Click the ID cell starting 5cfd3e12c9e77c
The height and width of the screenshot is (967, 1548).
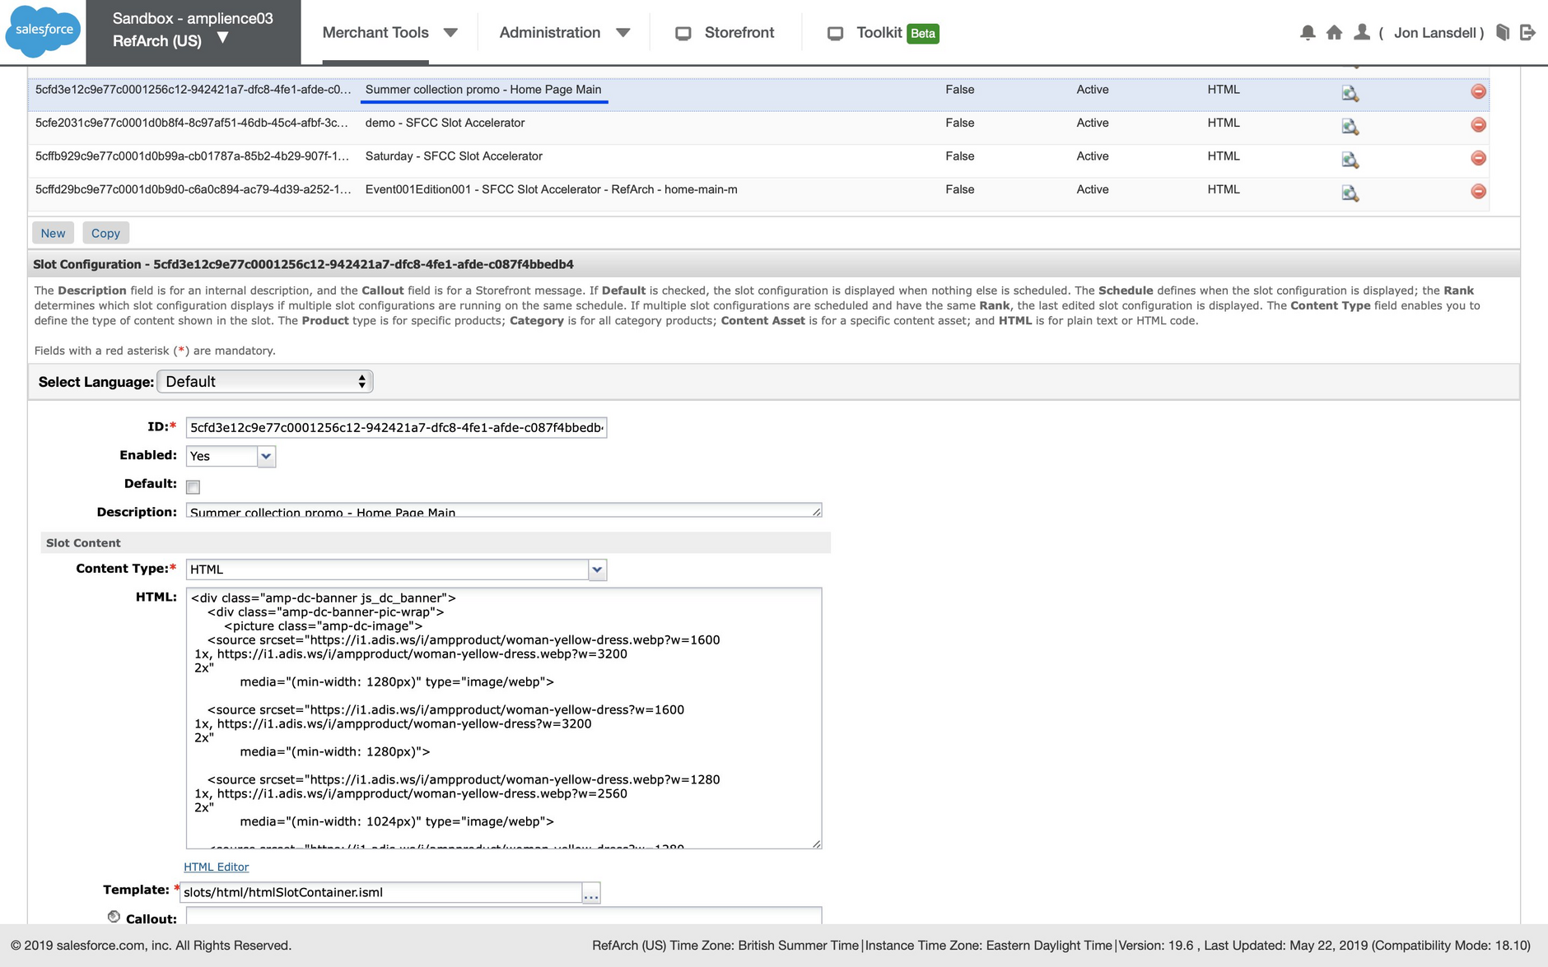[x=193, y=90]
